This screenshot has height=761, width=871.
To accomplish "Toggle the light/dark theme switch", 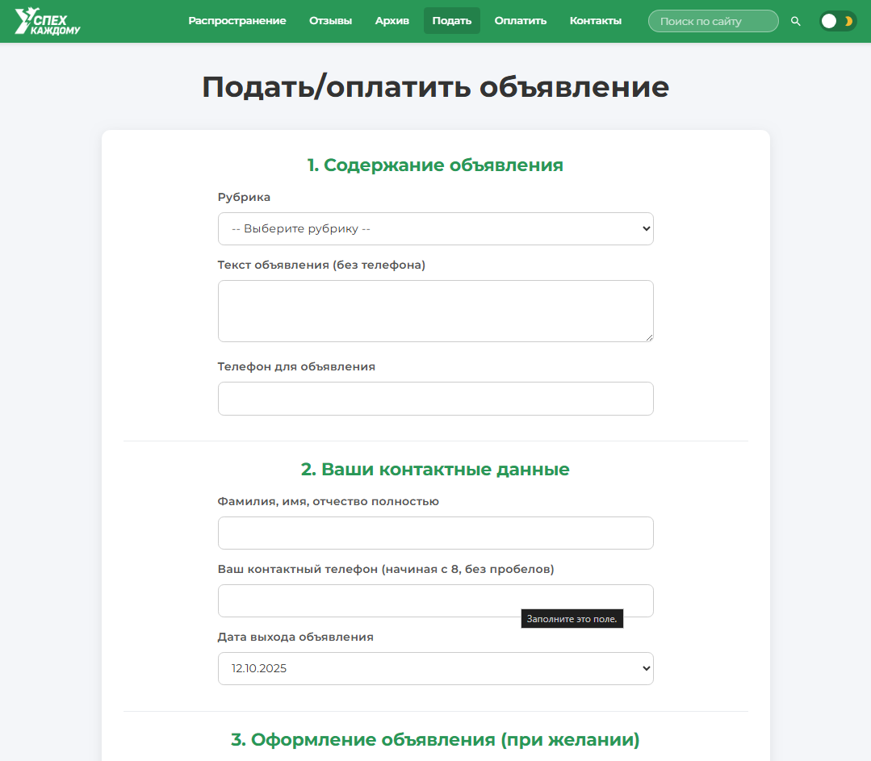I will click(837, 21).
